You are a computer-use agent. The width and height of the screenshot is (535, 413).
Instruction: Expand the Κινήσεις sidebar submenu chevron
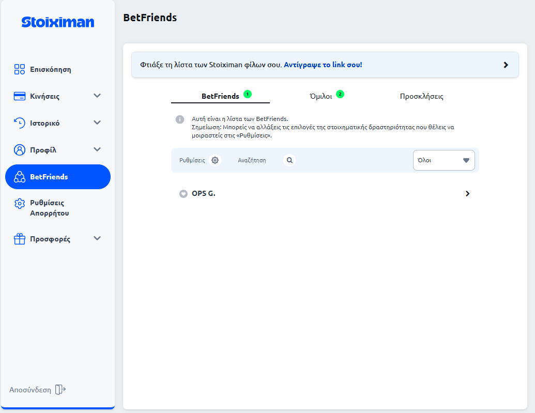(x=97, y=96)
